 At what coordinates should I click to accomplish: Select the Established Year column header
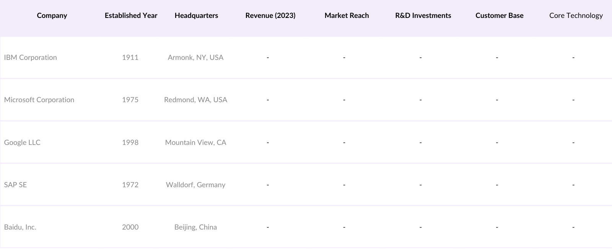point(131,16)
